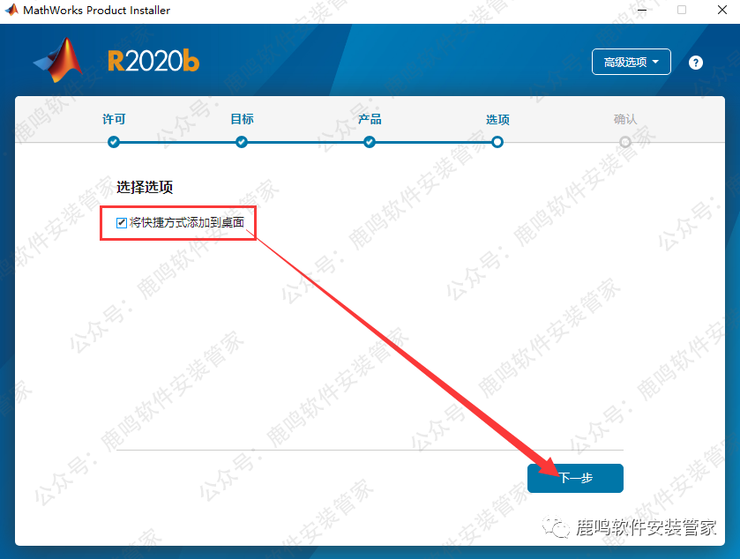The image size is (740, 559).
Task: Select the 选项 step label
Action: click(x=497, y=120)
